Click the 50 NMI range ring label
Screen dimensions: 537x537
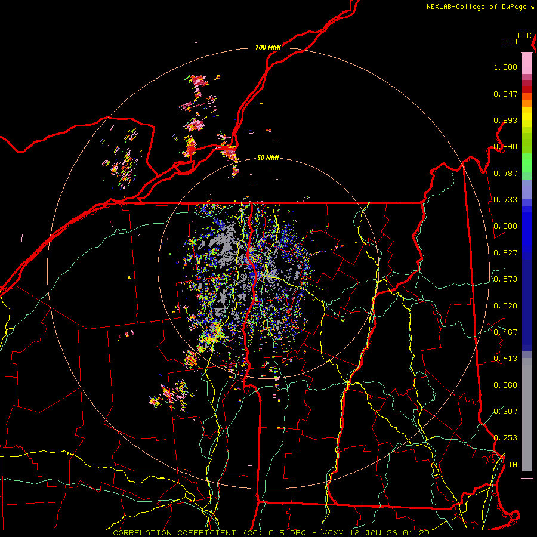point(268,158)
